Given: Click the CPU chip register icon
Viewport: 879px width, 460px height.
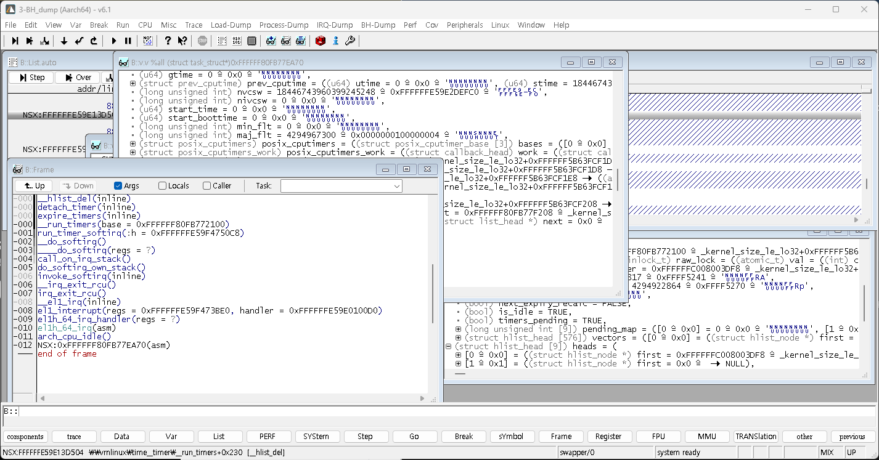Looking at the screenshot, I should [252, 41].
